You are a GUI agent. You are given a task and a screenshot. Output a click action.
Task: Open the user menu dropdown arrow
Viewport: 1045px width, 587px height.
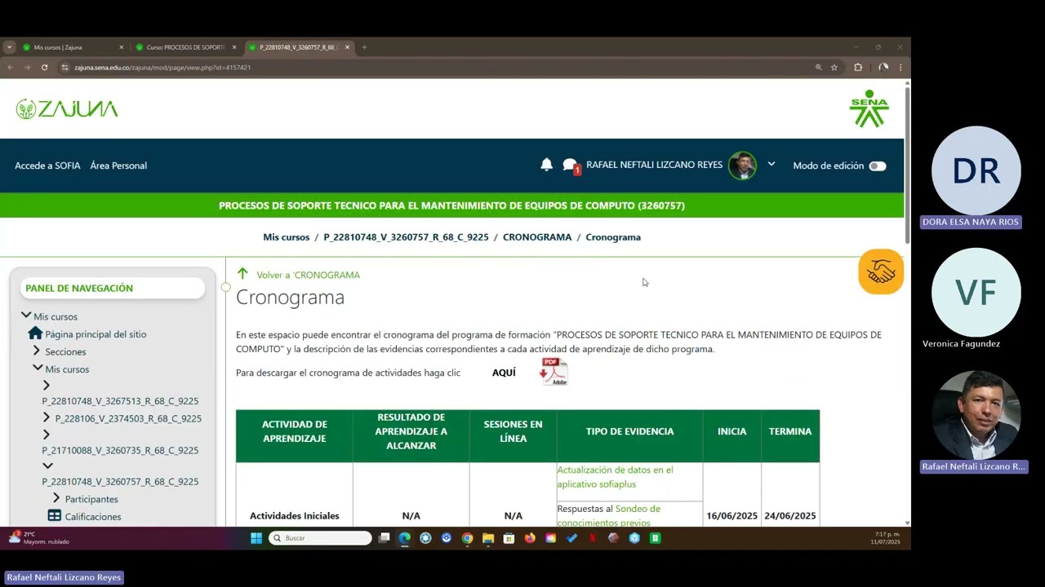772,165
